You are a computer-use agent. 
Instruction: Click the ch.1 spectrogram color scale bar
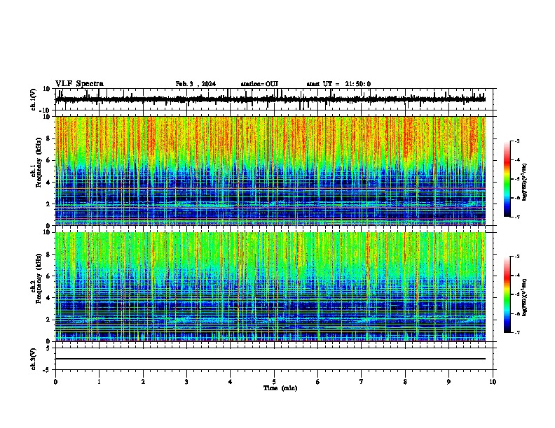[507, 179]
